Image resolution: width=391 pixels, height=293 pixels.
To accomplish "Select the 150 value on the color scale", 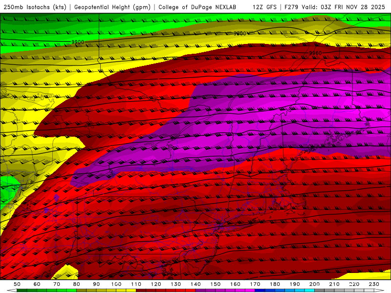I will (x=216, y=284).
